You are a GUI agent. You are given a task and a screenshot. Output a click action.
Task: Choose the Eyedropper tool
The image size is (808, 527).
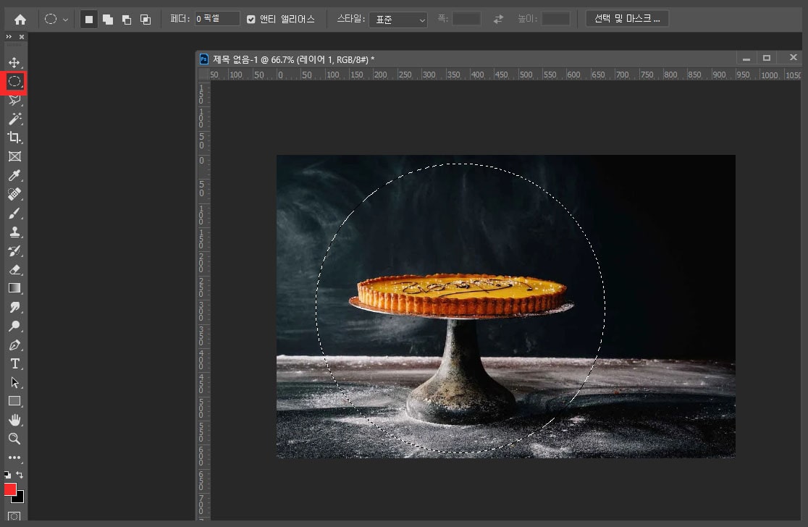click(14, 175)
